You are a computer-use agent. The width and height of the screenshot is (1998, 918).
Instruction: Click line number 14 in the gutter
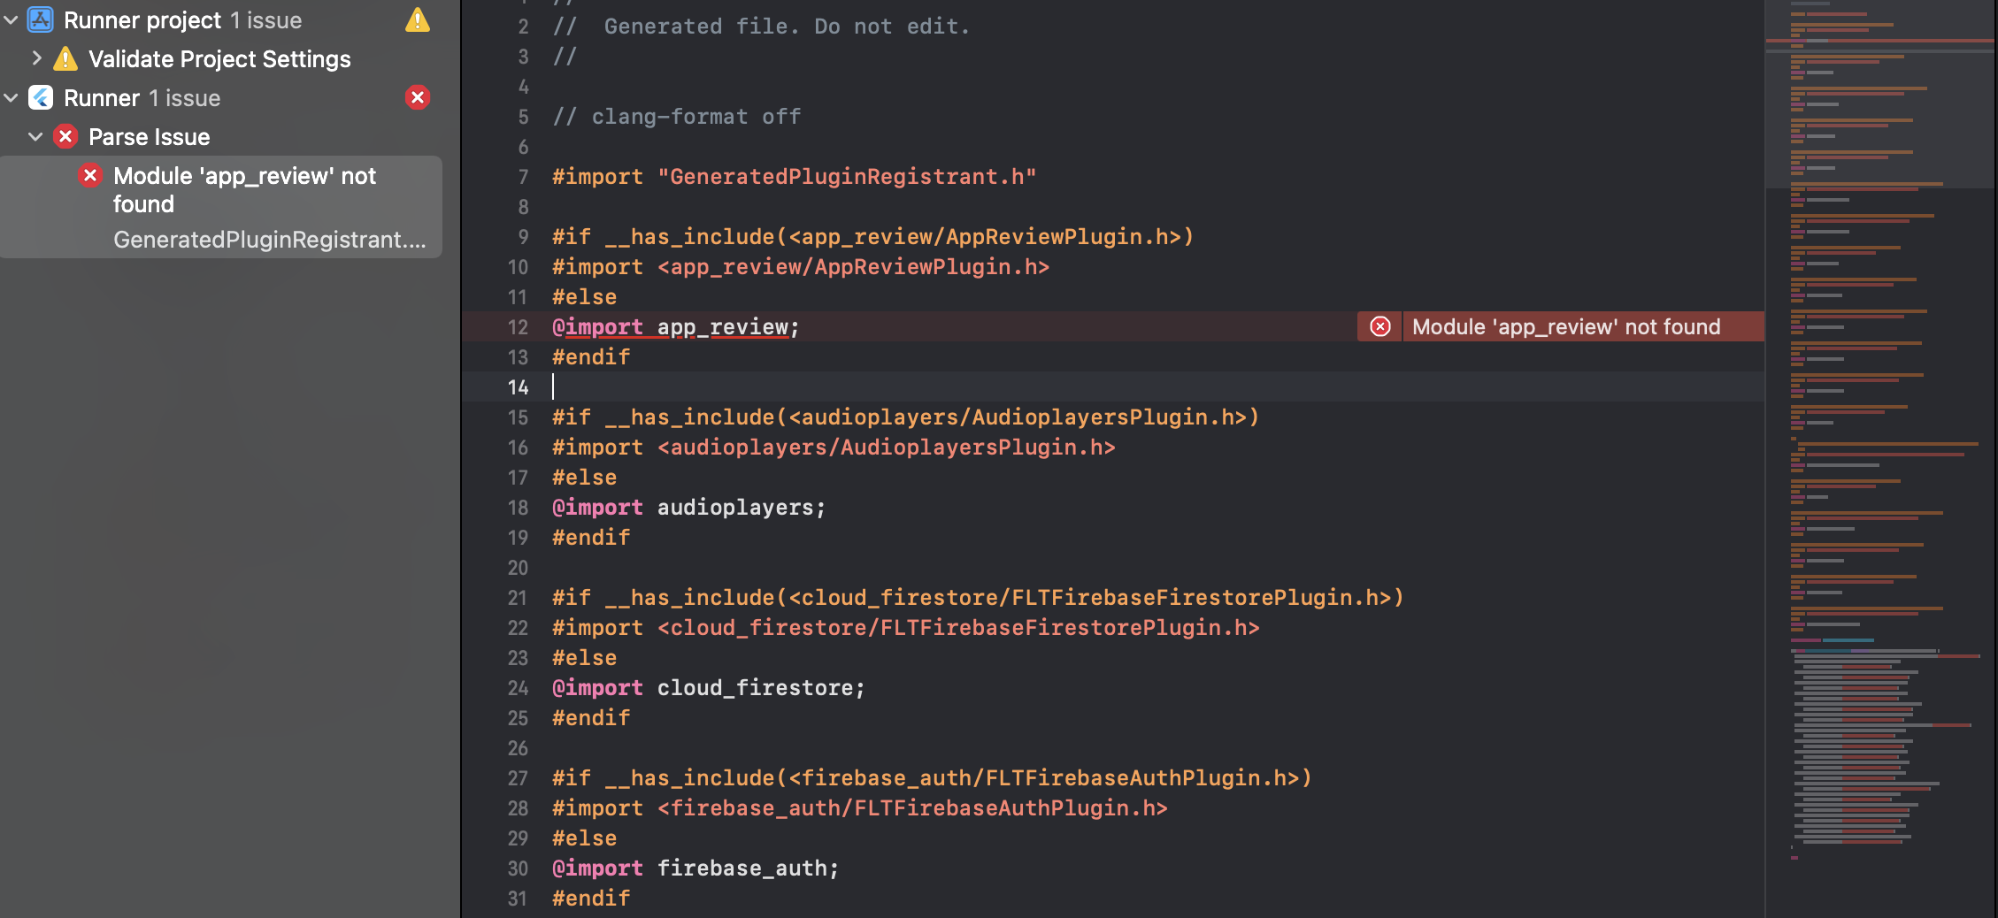point(518,387)
